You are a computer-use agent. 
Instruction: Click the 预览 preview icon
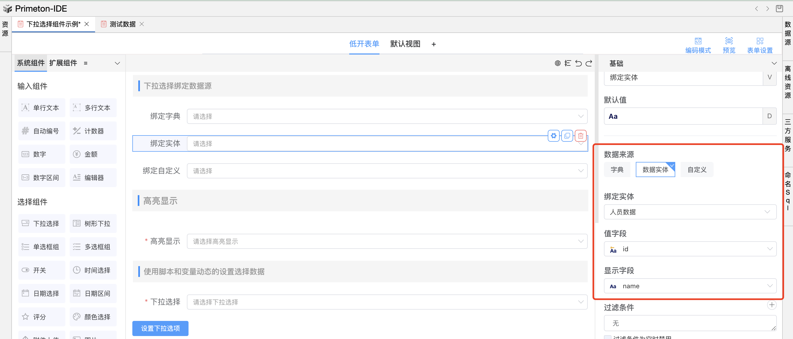(x=729, y=45)
